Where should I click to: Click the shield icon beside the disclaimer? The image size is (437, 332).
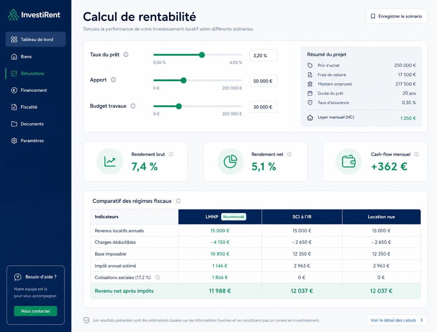(x=86, y=320)
